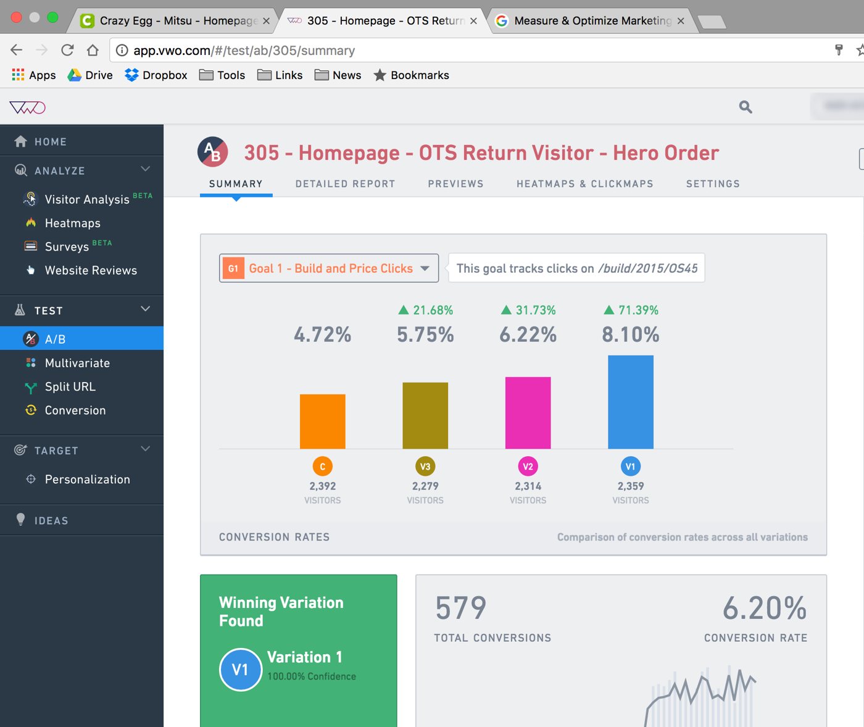
Task: Reload the page with the refresh icon
Action: pyautogui.click(x=67, y=50)
